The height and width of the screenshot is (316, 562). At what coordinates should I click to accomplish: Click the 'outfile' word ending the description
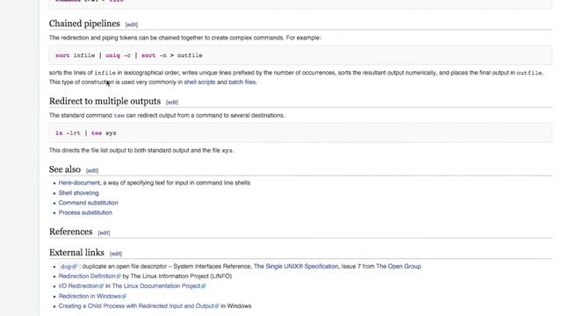[x=529, y=73]
